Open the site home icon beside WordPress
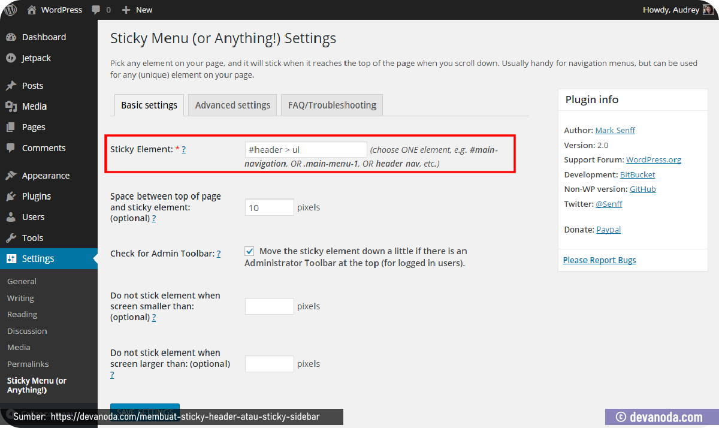The height and width of the screenshot is (428, 719). pyautogui.click(x=32, y=10)
